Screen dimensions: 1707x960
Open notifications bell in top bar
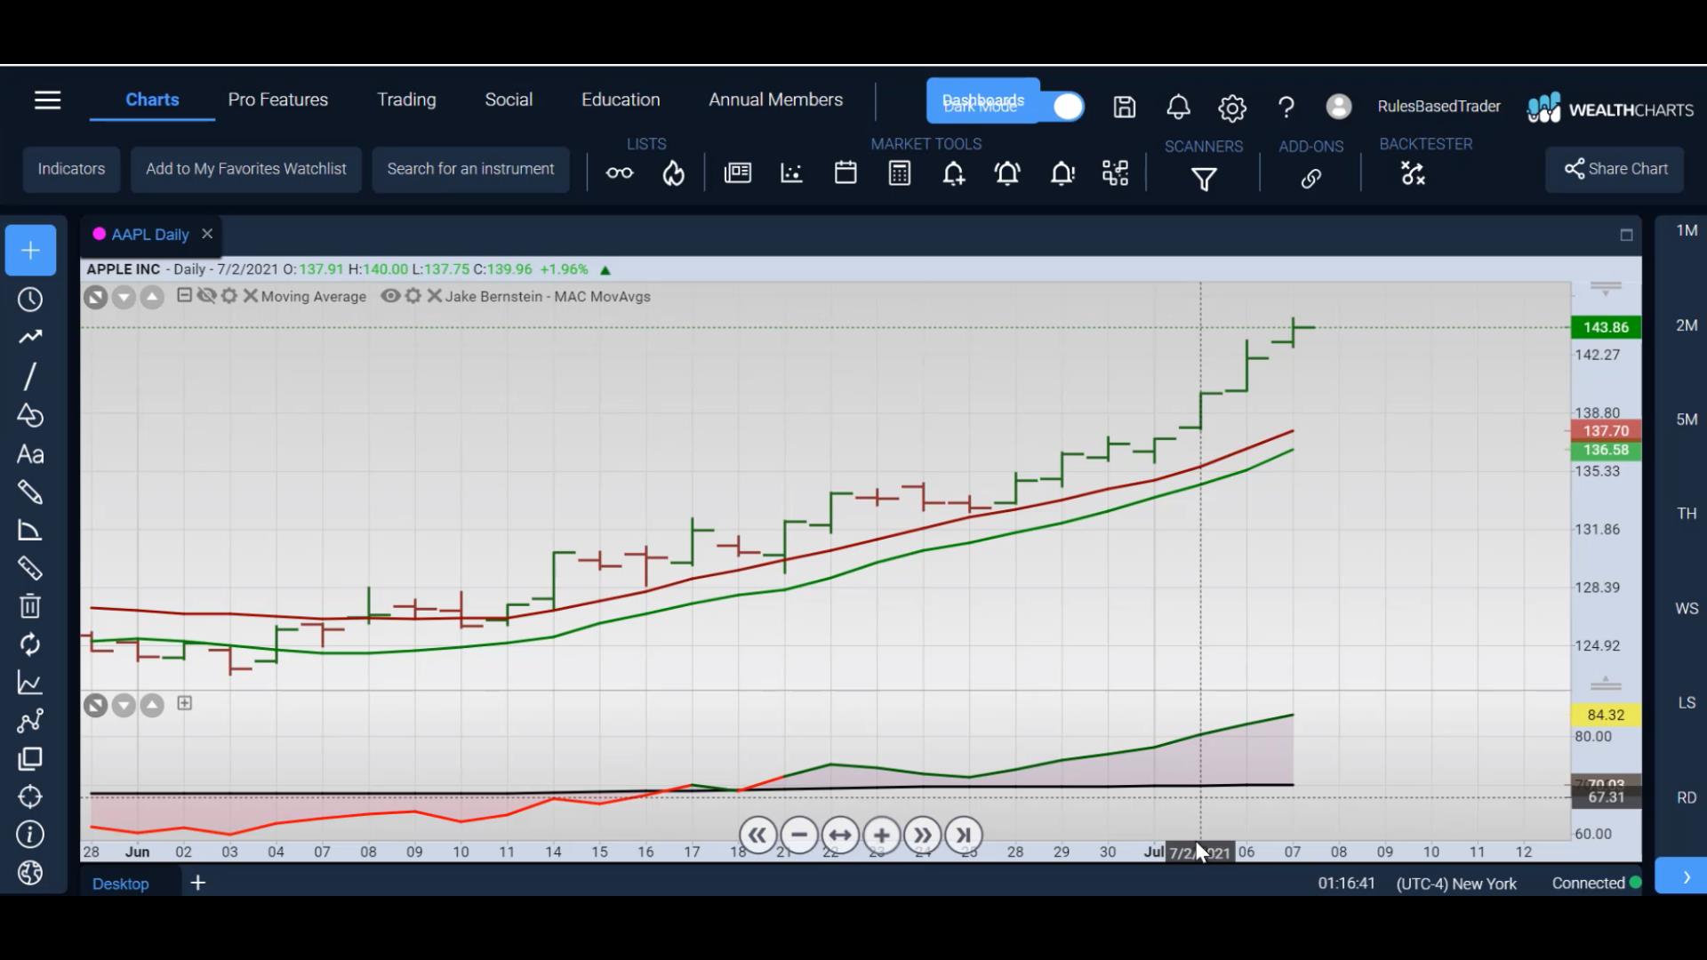click(x=1178, y=108)
